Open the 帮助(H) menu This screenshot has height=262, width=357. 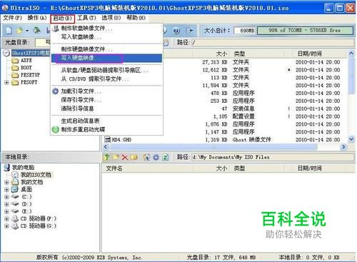(136, 18)
